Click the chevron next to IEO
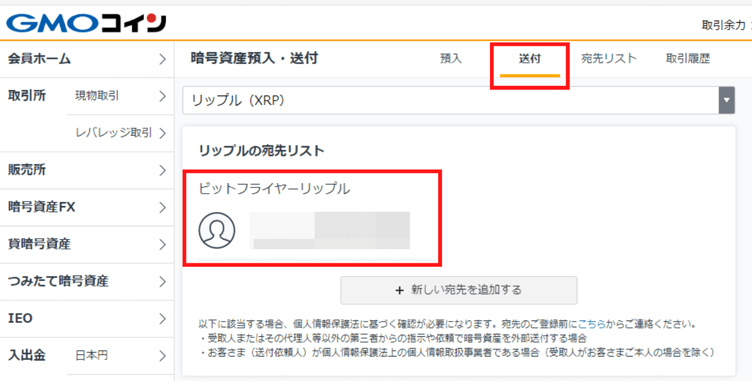Screen dimensions: 752x390 pos(162,319)
